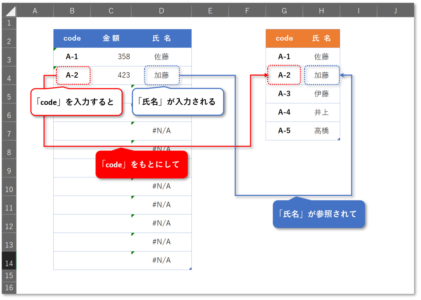Select cell D4 containing 加藤
Screen dimensions: 421x300
pyautogui.click(x=161, y=76)
